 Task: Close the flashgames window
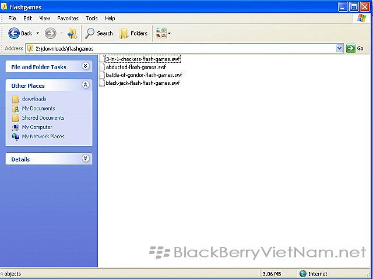365,7
